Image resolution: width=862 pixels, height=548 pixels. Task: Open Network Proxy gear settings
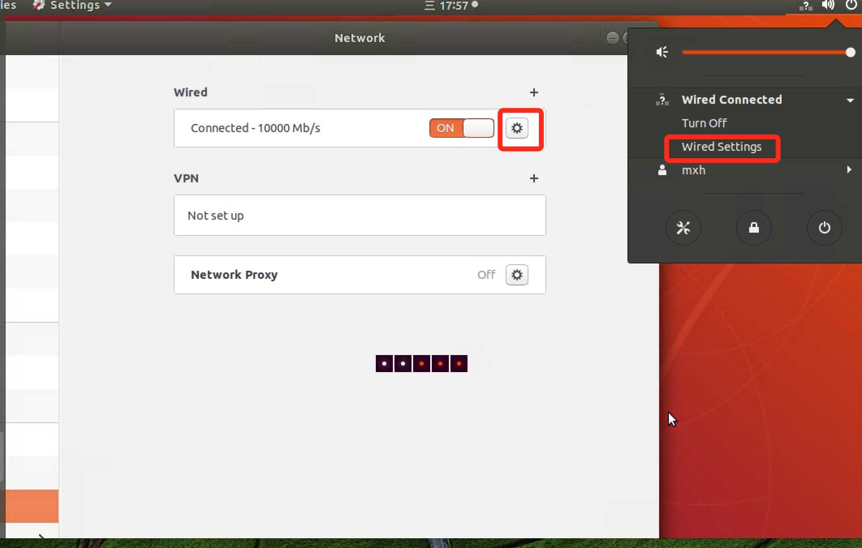point(517,275)
